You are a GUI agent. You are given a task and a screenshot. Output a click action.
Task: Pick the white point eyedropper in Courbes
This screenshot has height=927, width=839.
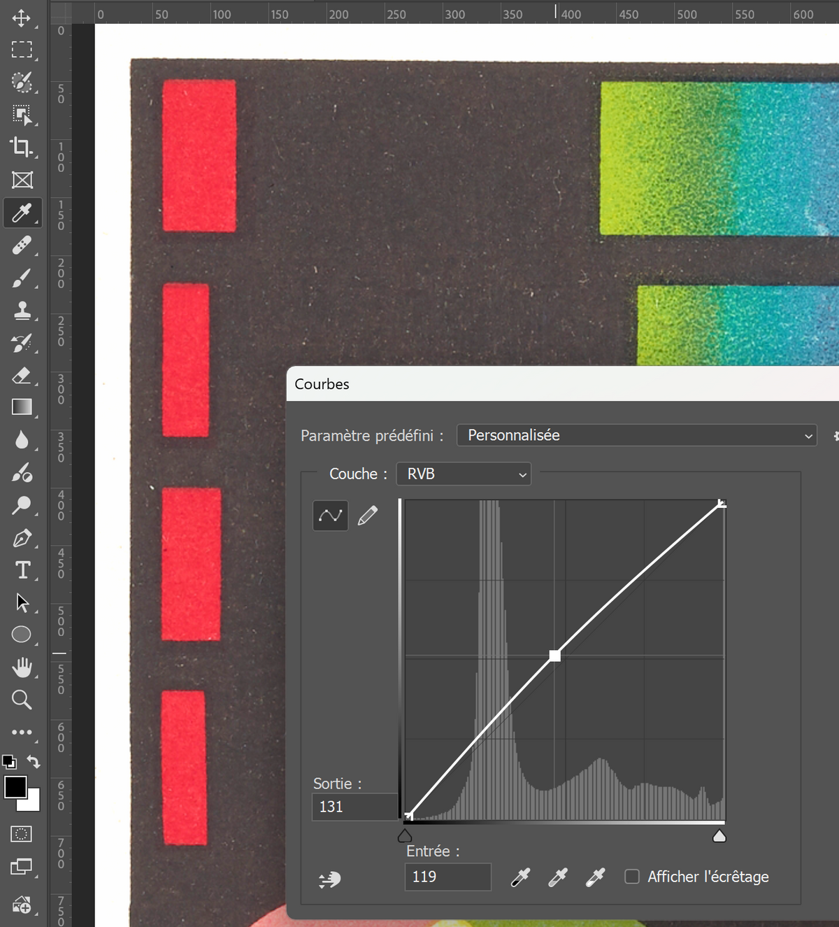point(595,877)
